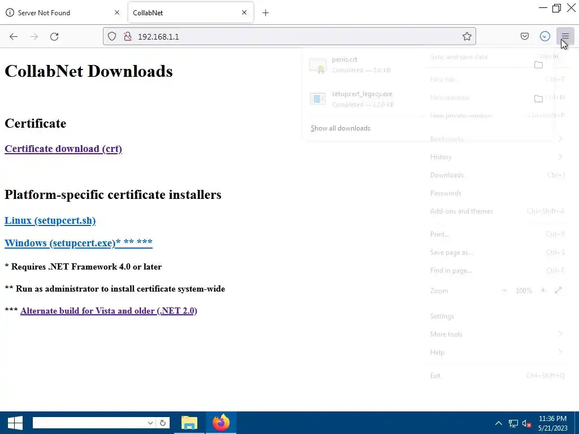Show crt download in containing folder
The width and height of the screenshot is (579, 434).
coord(538,65)
